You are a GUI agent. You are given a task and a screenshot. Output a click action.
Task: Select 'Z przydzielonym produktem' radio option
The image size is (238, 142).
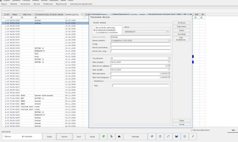pyautogui.click(x=94, y=33)
